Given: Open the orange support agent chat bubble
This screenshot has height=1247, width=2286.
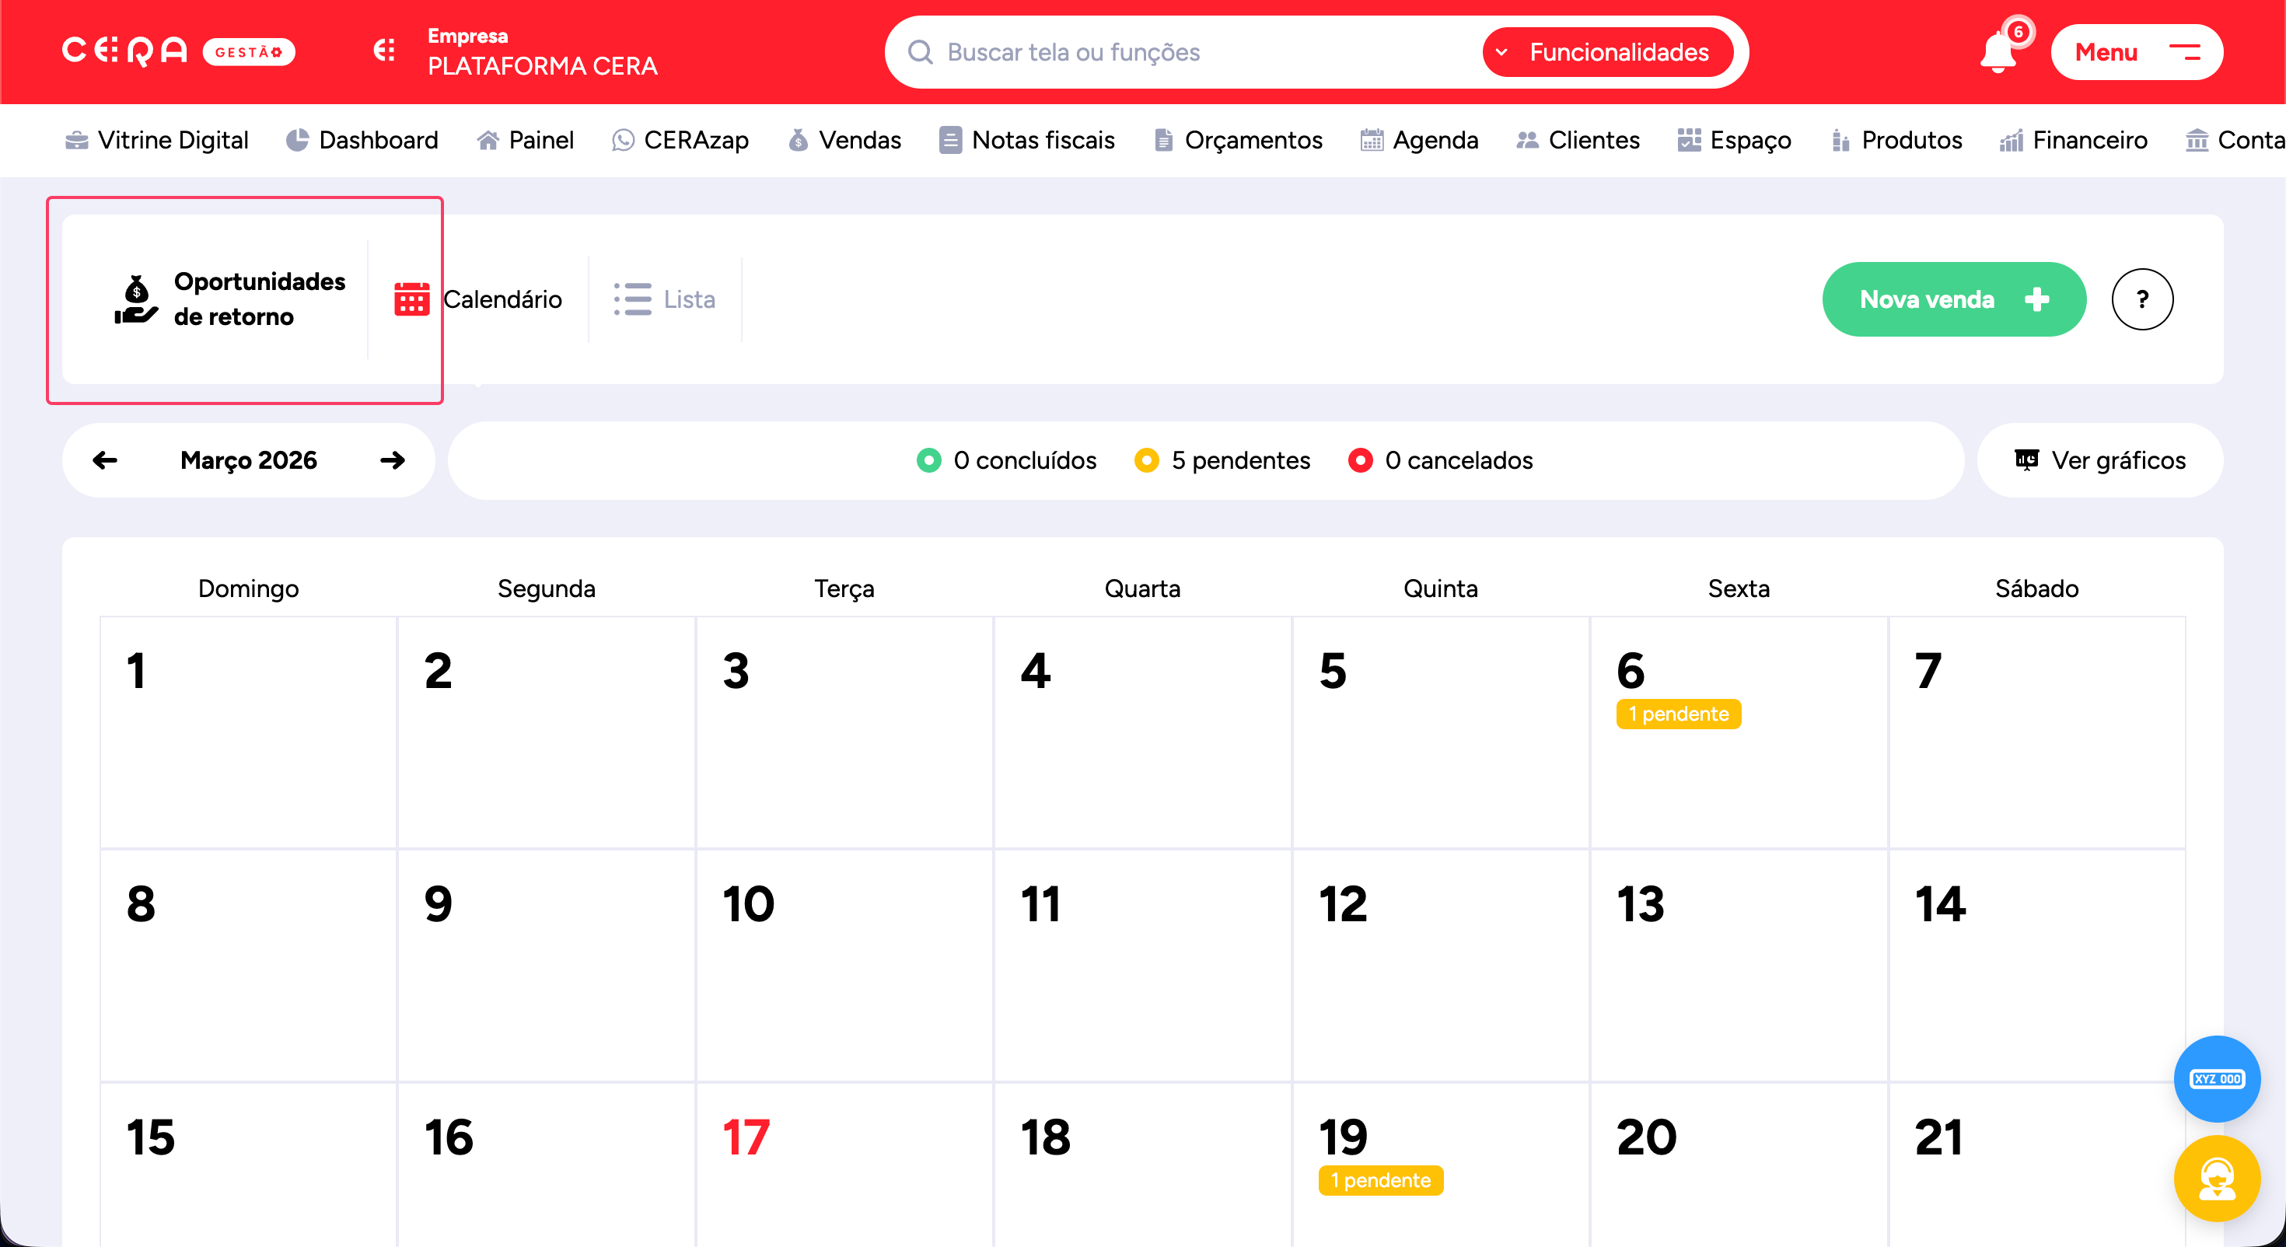Looking at the screenshot, I should (2216, 1179).
